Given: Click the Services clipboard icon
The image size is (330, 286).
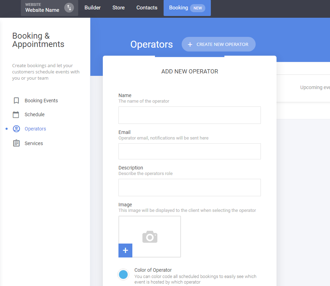Looking at the screenshot, I should coord(16,143).
